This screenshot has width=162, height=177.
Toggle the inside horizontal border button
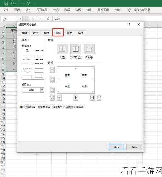(52, 80)
